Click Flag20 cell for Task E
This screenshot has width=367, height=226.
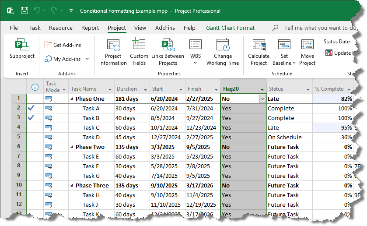pyautogui.click(x=243, y=157)
